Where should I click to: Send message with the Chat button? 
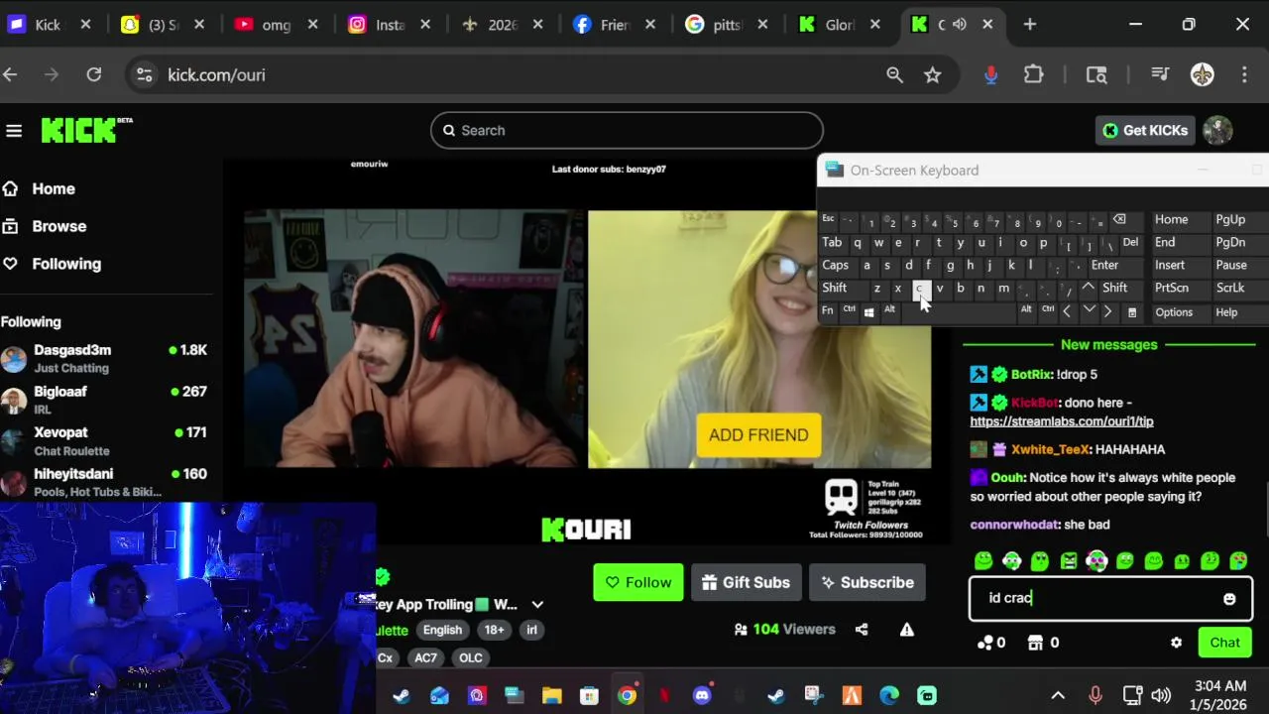click(1224, 643)
